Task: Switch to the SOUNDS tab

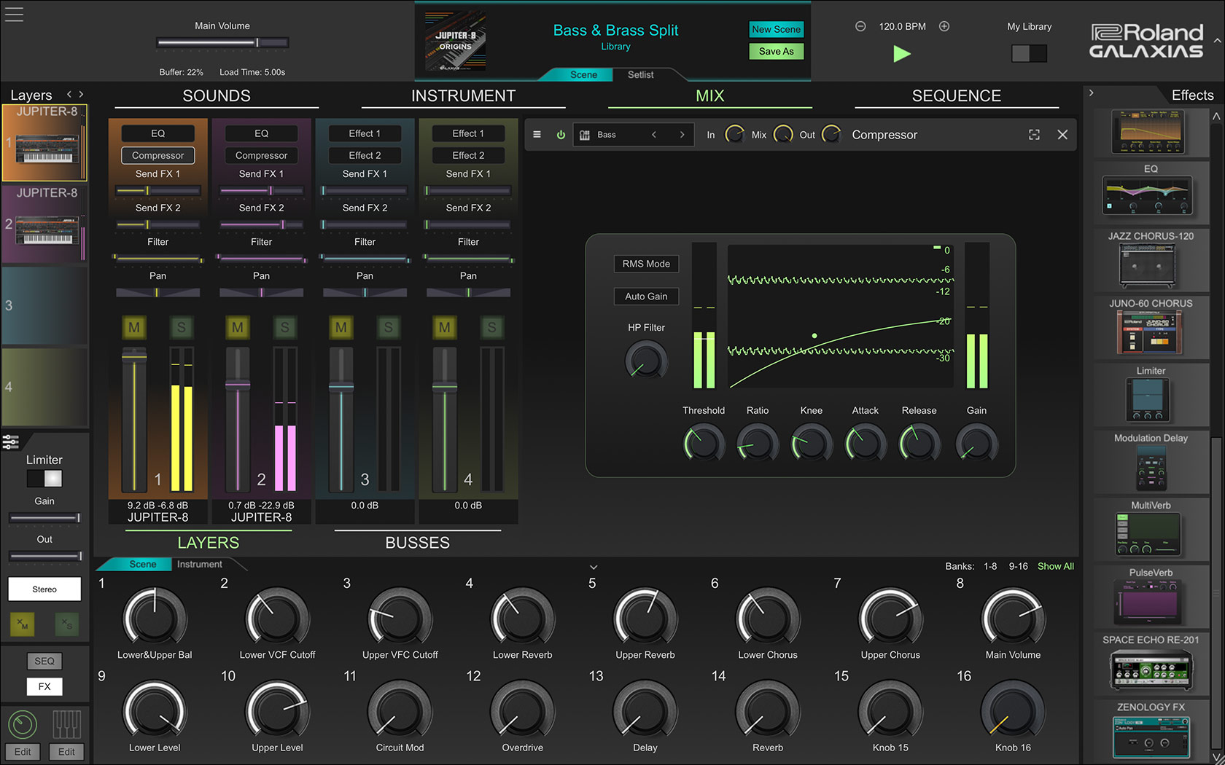Action: coord(217,96)
